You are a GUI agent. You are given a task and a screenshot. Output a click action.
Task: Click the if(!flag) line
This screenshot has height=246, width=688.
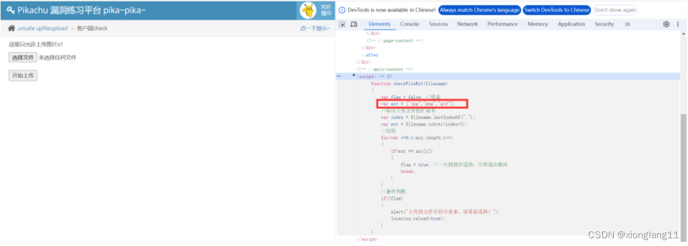(x=392, y=199)
